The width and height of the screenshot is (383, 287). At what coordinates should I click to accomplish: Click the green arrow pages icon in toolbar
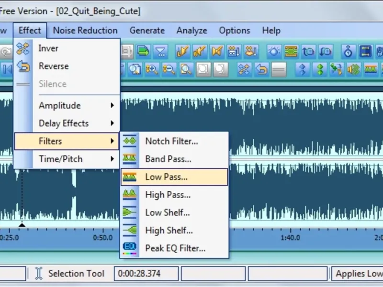coord(143,52)
